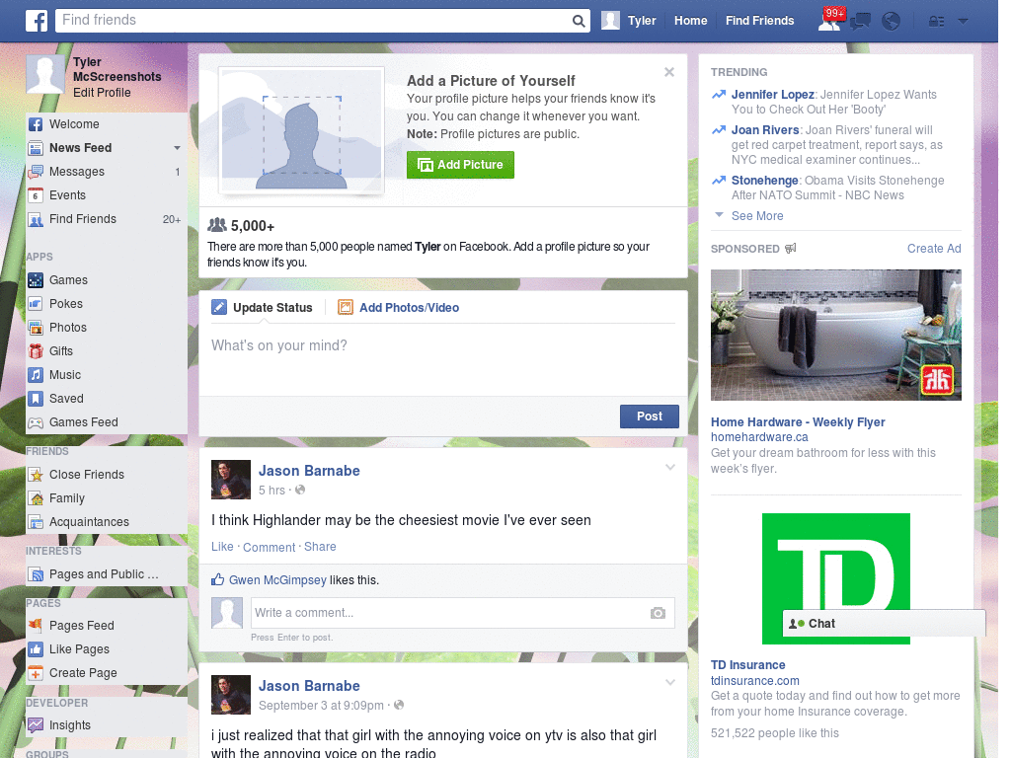Click the Games Feed controller icon
Screen dimensions: 1011x758
pyautogui.click(x=36, y=422)
